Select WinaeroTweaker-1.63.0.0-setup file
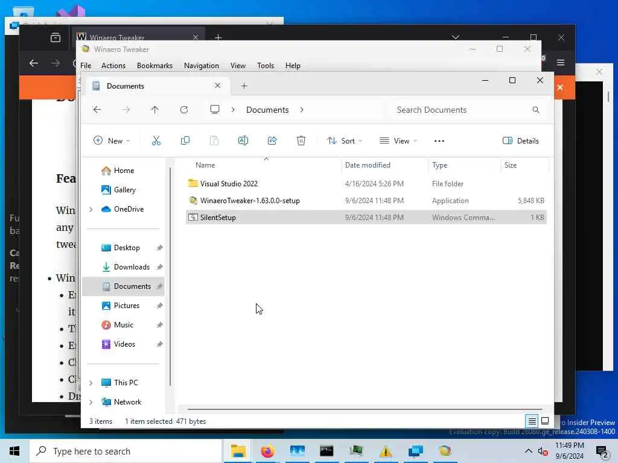 (x=366, y=200)
